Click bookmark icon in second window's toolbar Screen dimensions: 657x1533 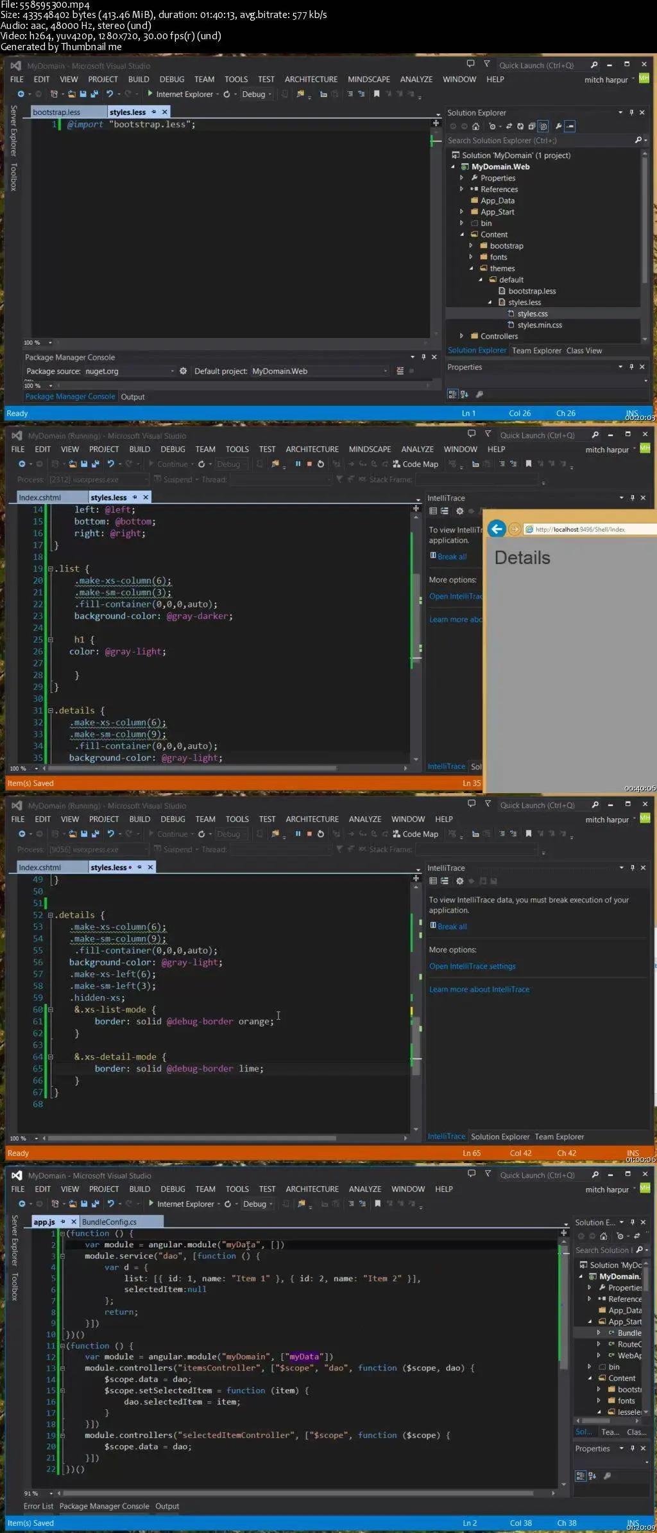pyautogui.click(x=528, y=464)
